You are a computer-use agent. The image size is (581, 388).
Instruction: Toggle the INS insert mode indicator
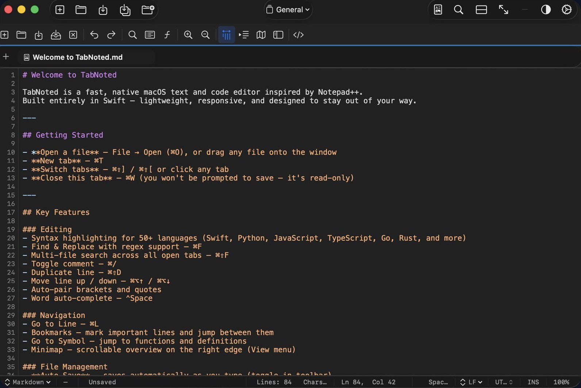[x=533, y=382]
